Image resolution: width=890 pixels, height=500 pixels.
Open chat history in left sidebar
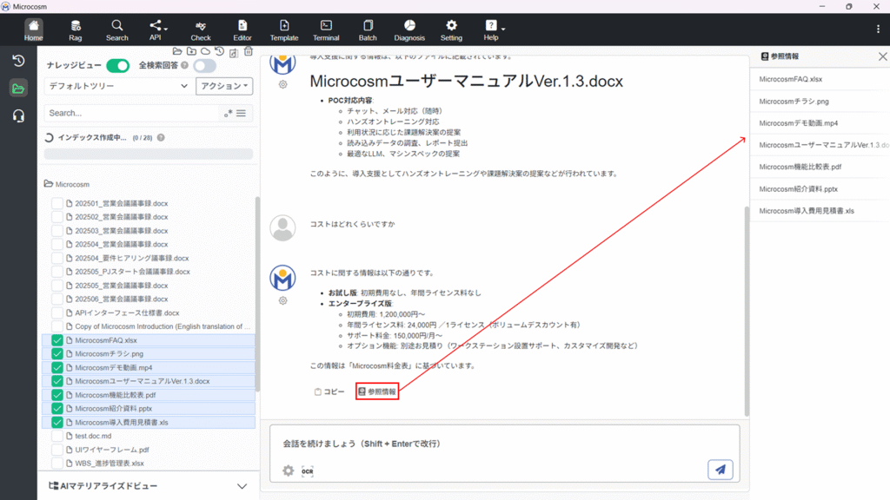tap(18, 61)
